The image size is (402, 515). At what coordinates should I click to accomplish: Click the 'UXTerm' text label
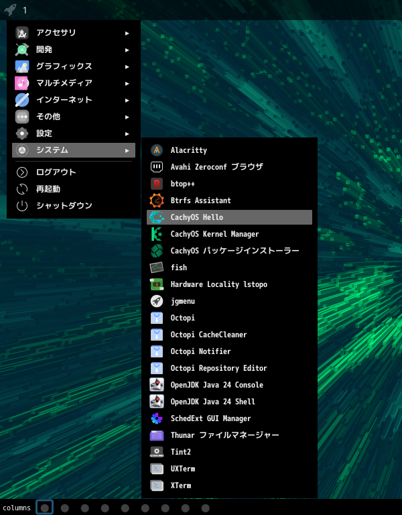183,469
